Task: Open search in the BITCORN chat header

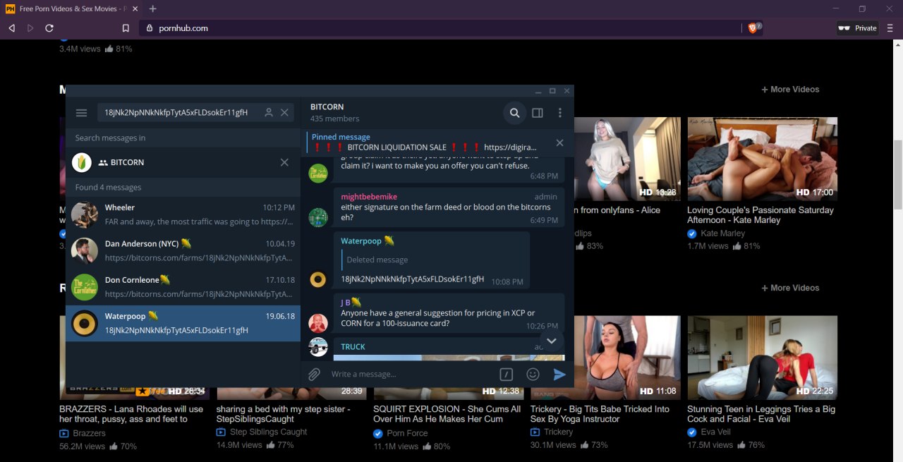Action: [515, 113]
